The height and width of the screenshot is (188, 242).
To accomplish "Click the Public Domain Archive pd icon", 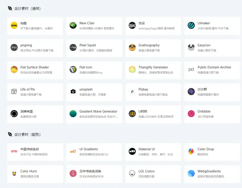I will pyautogui.click(x=191, y=69).
